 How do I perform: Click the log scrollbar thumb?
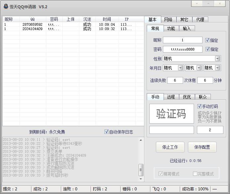[141, 170]
